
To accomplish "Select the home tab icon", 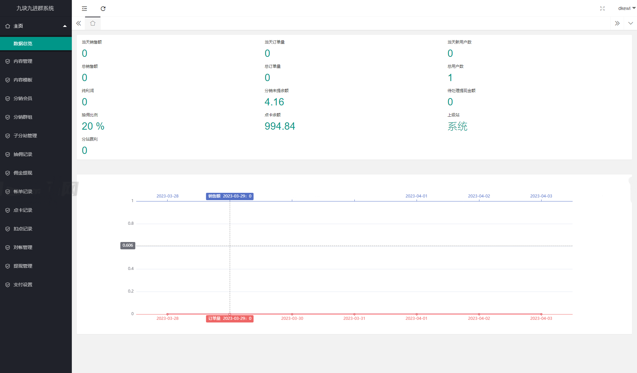I will pos(93,23).
